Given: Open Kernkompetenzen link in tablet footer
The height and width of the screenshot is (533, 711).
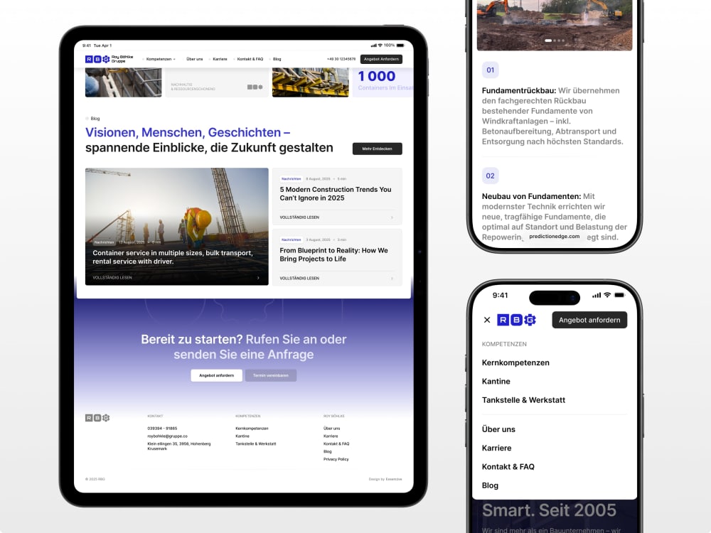Looking at the screenshot, I should pos(252,429).
